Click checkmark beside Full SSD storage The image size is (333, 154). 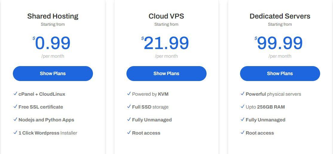tap(129, 106)
